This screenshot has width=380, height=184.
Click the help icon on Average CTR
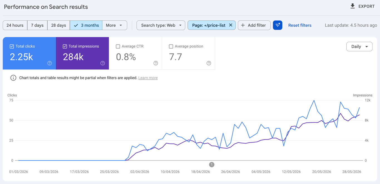156,63
